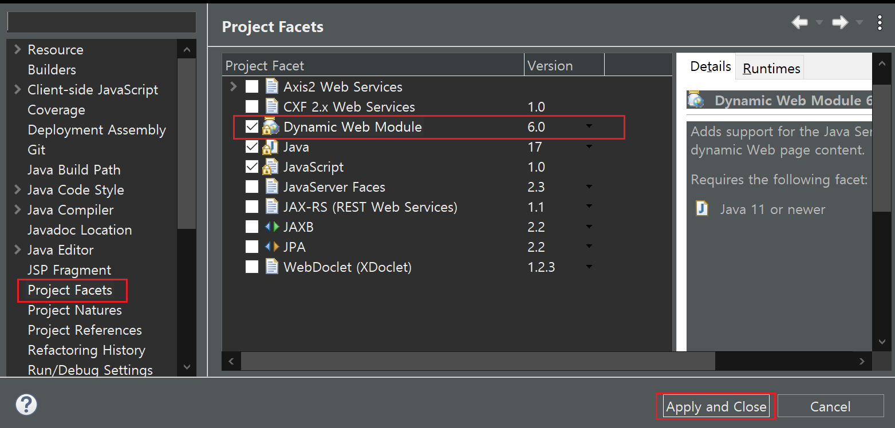The height and width of the screenshot is (428, 895).
Task: Expand the Java Code Style node
Action: point(17,189)
